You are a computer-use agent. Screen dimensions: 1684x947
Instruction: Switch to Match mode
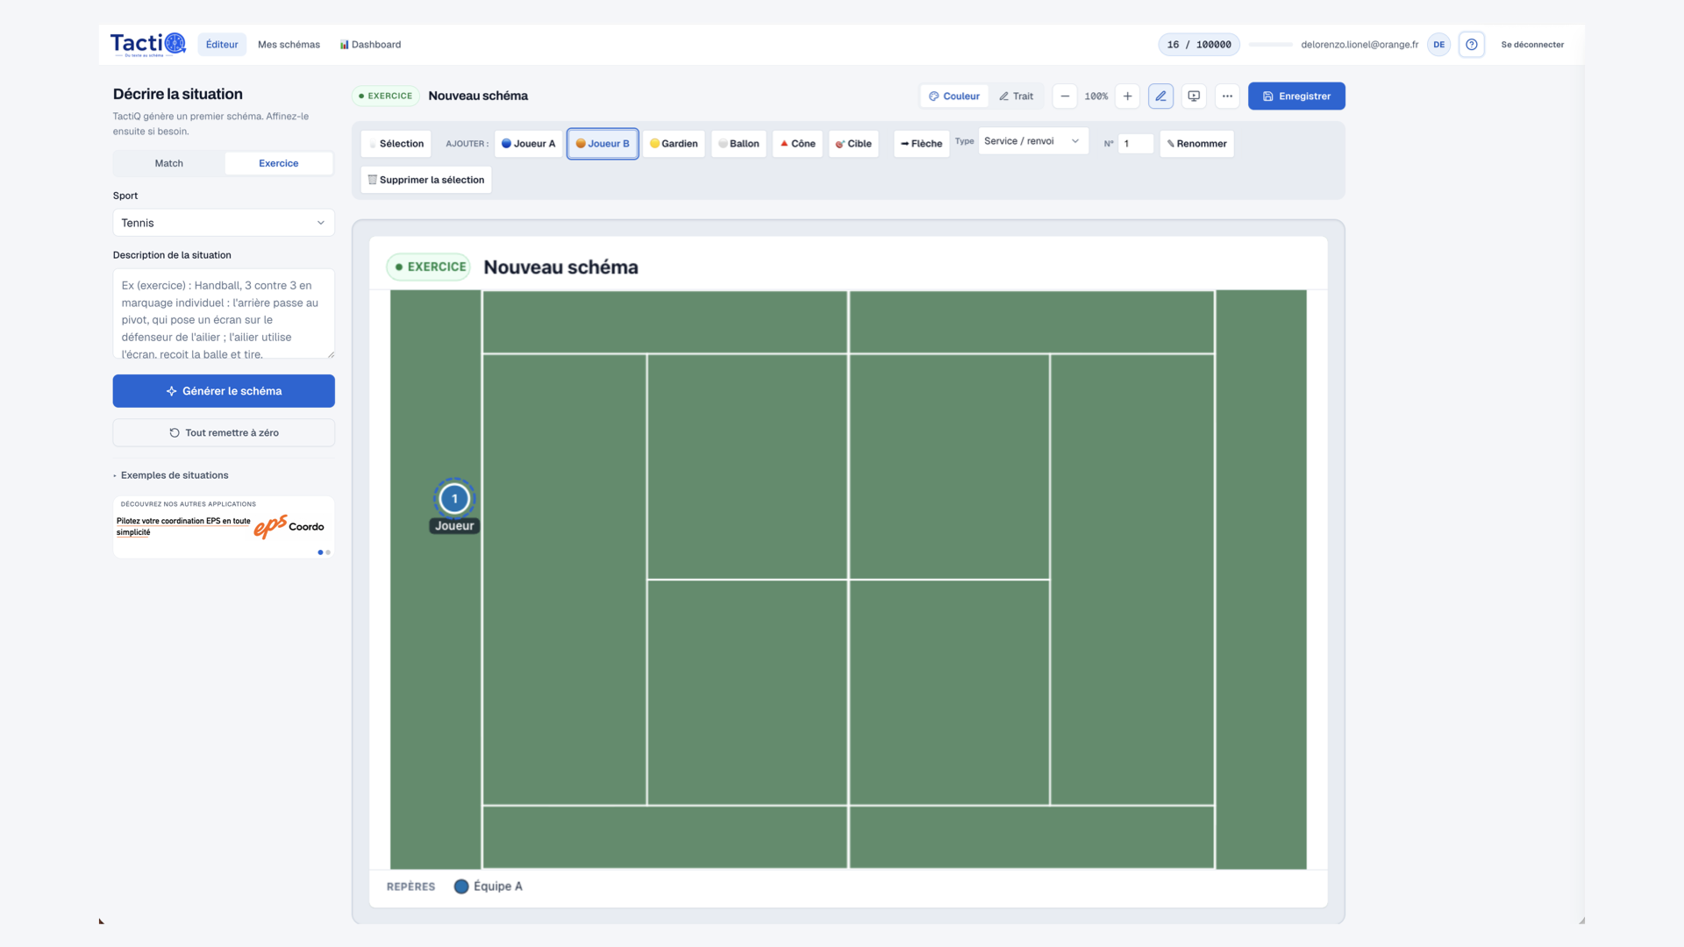click(x=169, y=163)
